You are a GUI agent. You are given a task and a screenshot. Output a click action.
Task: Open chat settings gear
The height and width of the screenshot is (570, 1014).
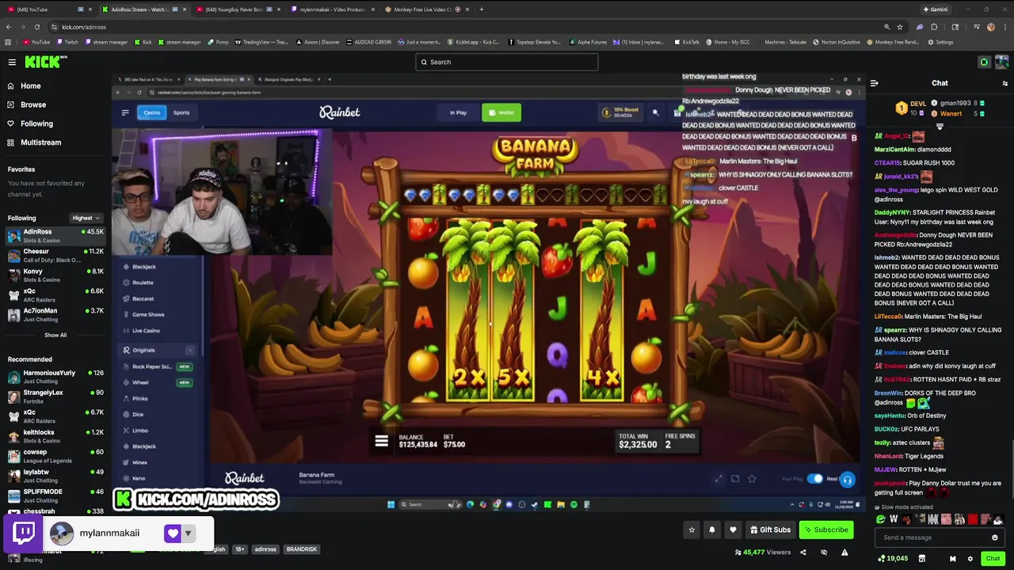(x=970, y=558)
